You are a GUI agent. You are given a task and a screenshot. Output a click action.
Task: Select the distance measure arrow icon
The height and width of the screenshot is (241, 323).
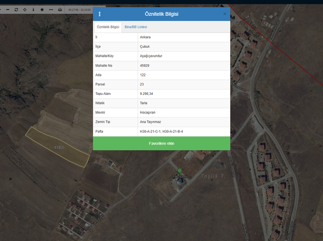point(51,9)
